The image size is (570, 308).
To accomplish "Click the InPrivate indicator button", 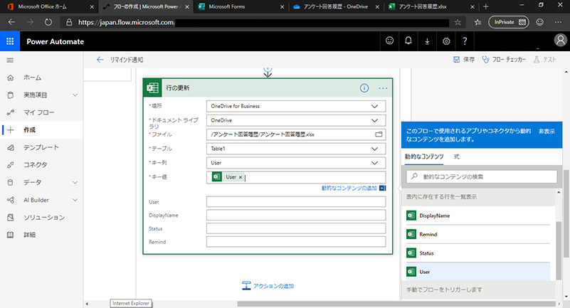I will point(509,22).
